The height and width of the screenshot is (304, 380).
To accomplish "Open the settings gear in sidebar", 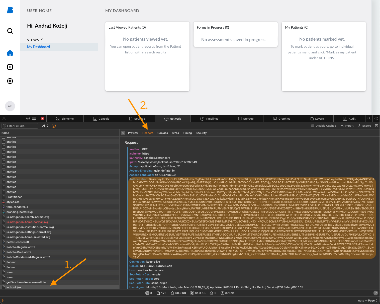I will (x=10, y=81).
